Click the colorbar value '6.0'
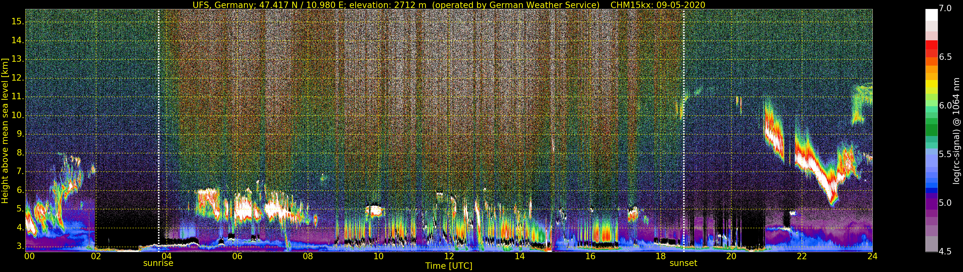Viewport: 963px width, 272px height. 945,106
